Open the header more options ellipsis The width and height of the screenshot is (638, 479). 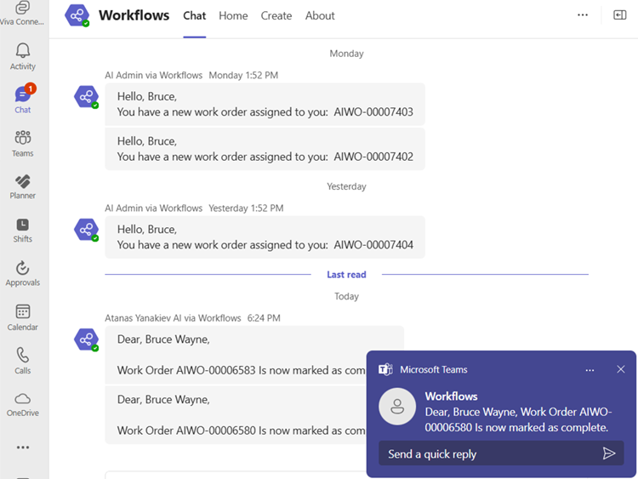tap(583, 15)
